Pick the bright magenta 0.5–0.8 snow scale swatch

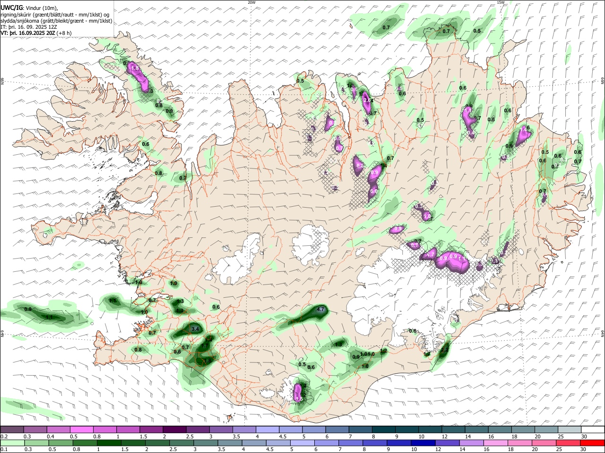point(81,430)
